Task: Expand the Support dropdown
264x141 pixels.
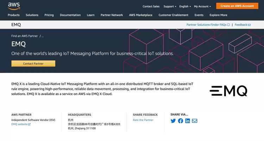Action: pos(170,6)
